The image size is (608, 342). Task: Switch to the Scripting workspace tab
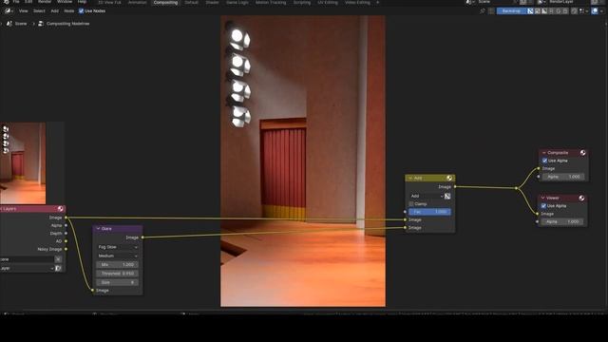(x=302, y=2)
